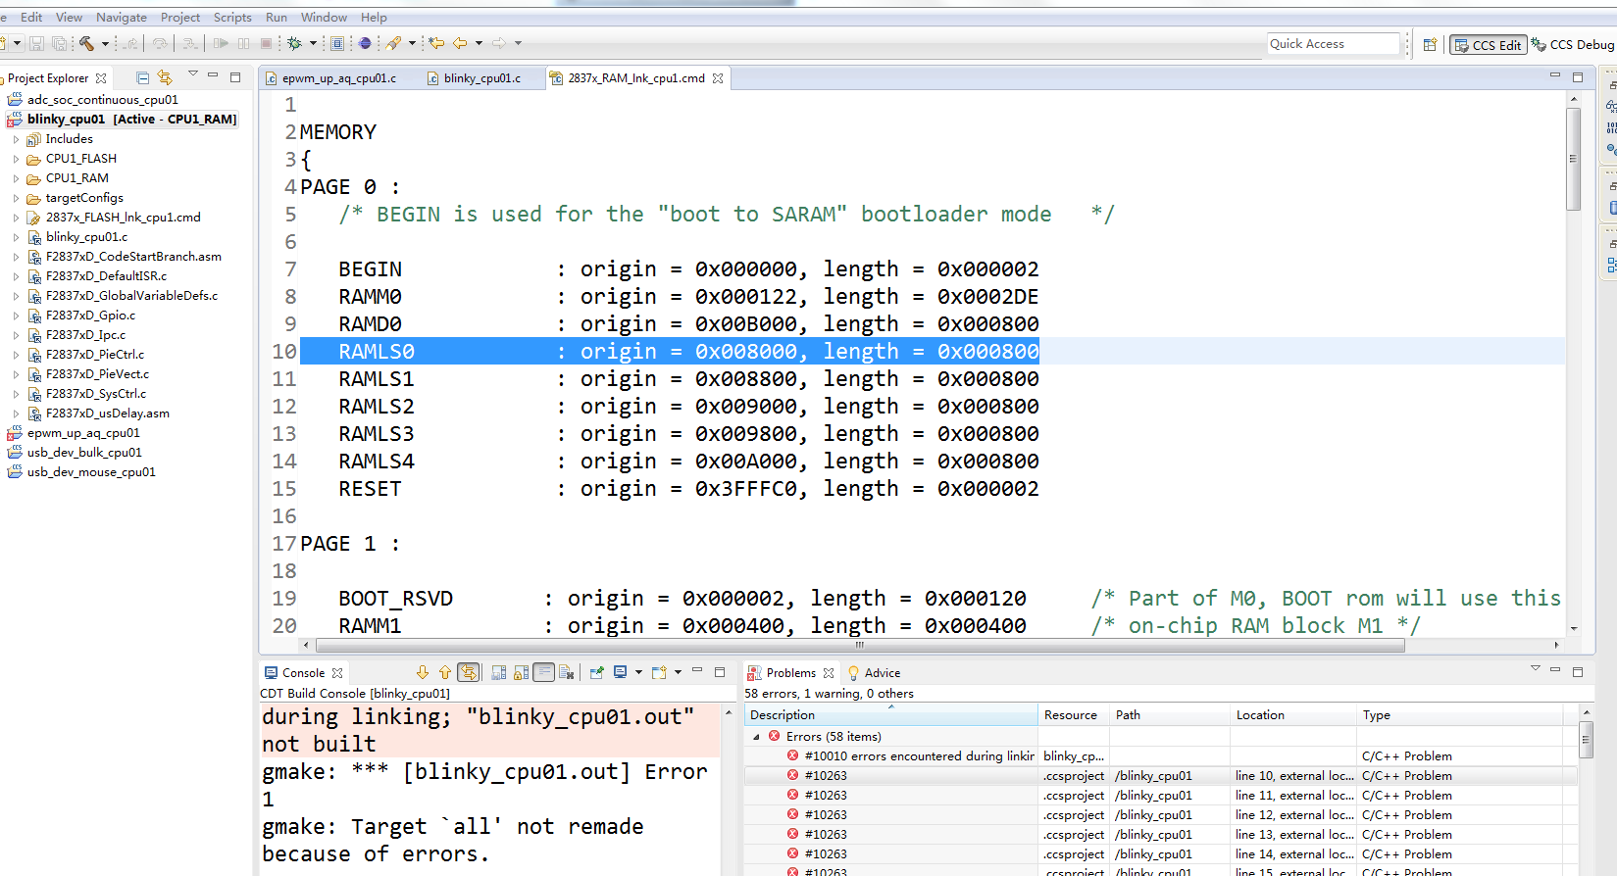Screen dimensions: 1617x876
Task: Click Open Console icon
Action: (x=659, y=672)
